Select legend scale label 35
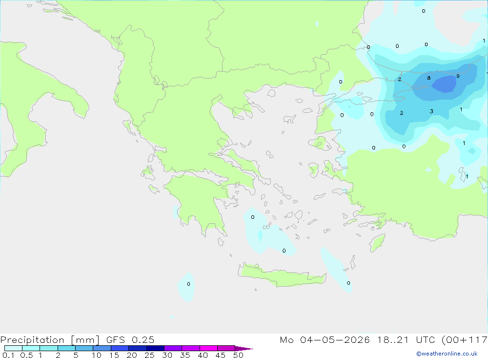 (x=185, y=355)
